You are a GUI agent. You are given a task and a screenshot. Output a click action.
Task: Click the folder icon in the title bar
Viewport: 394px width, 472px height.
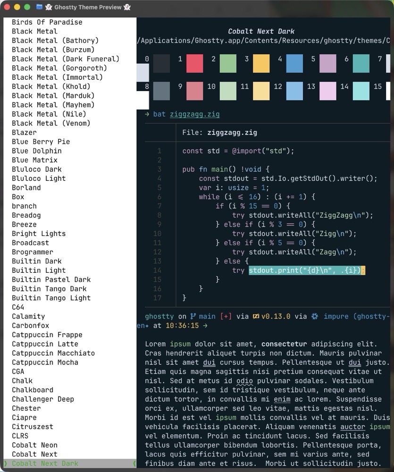pos(39,7)
